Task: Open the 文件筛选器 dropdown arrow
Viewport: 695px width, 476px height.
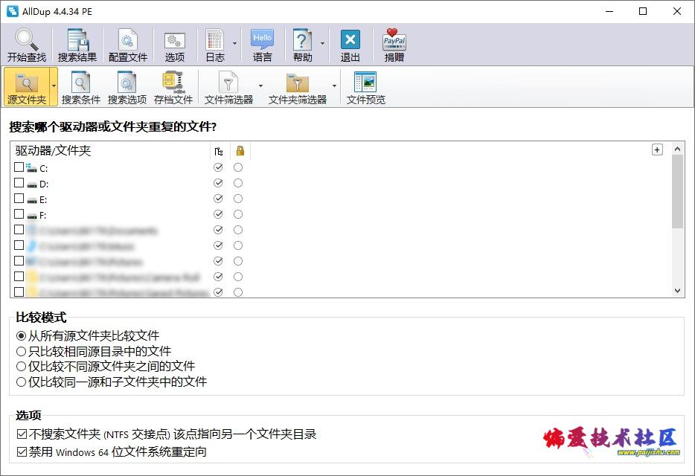Action: click(260, 86)
